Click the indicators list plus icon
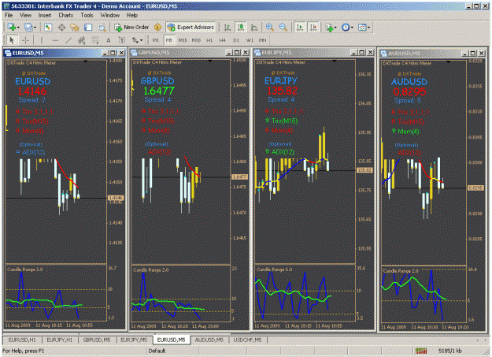The image size is (492, 357). (330, 28)
